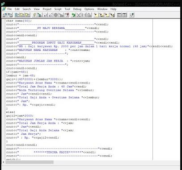Click the 'lembur = jam-48;' code line
Viewport: 182px width, 170px height.
pos(21,75)
